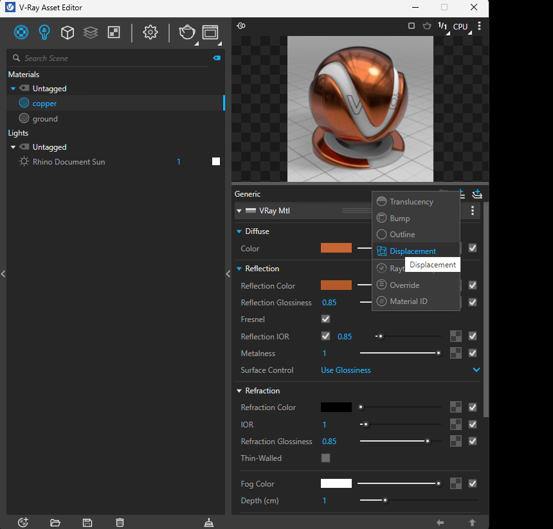Open the Render Elements layers icon

pyautogui.click(x=91, y=32)
